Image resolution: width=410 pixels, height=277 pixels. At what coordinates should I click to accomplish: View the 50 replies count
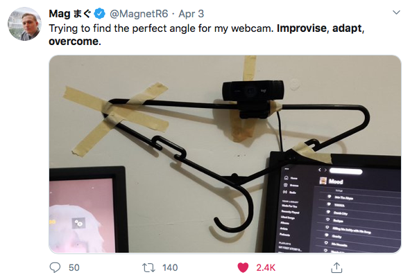[74, 267]
